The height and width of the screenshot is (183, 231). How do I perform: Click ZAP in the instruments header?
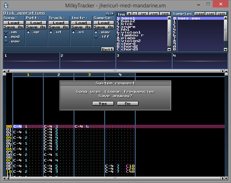pos(143,14)
